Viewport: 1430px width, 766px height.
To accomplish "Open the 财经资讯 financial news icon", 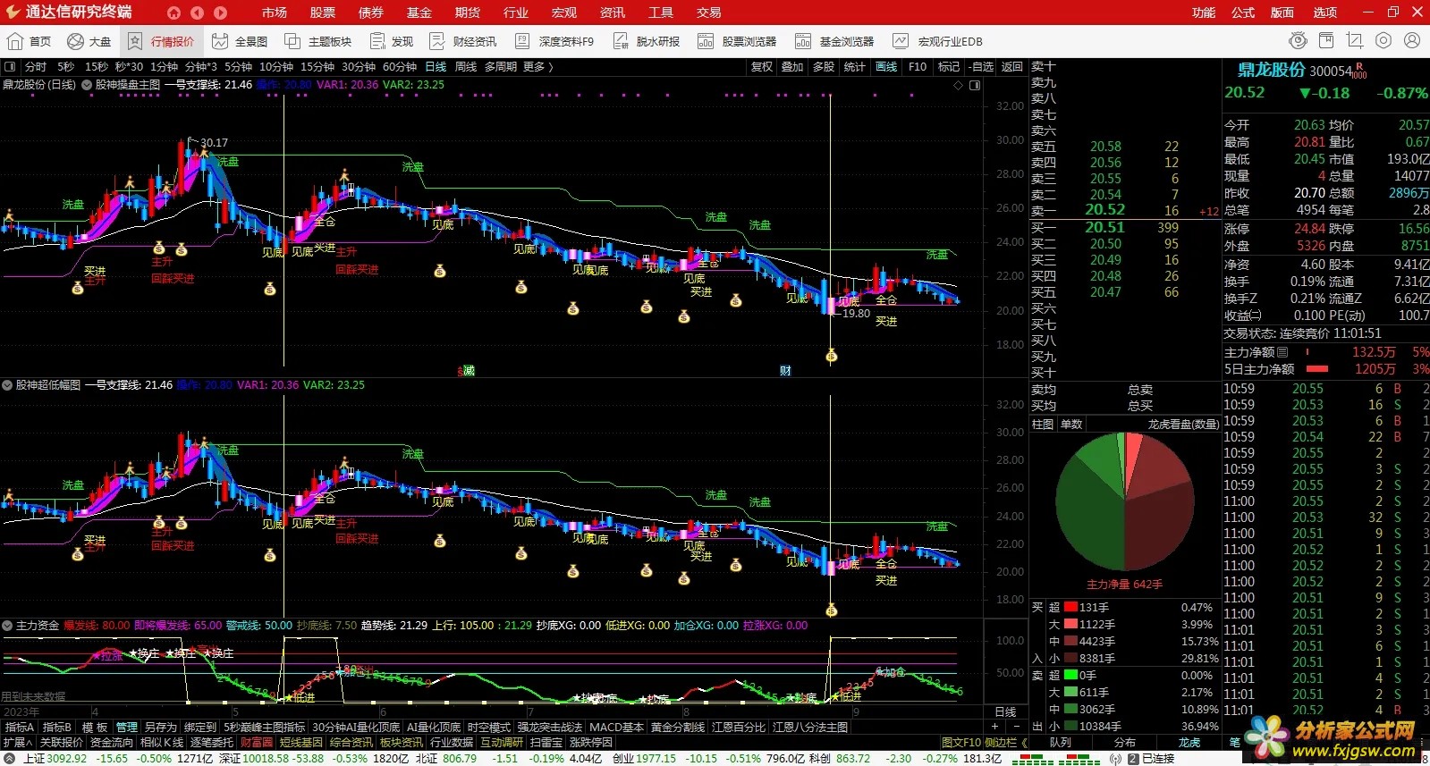I will tap(462, 41).
